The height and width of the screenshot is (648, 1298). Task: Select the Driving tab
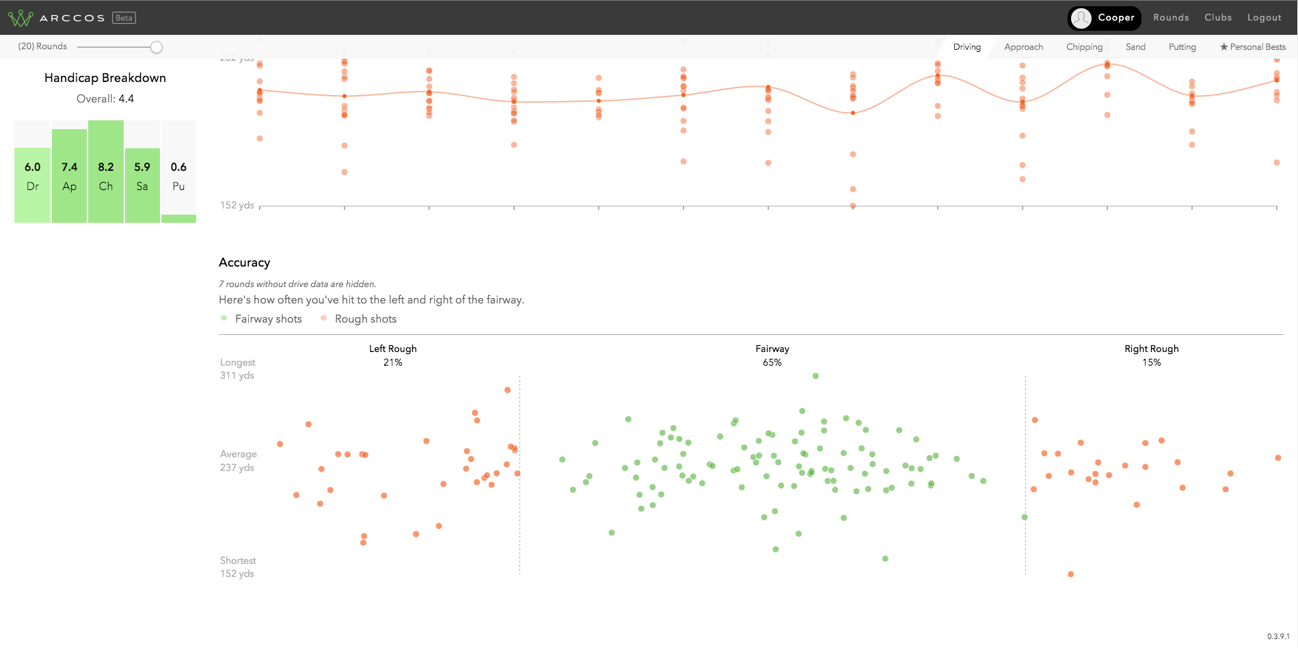click(x=966, y=47)
